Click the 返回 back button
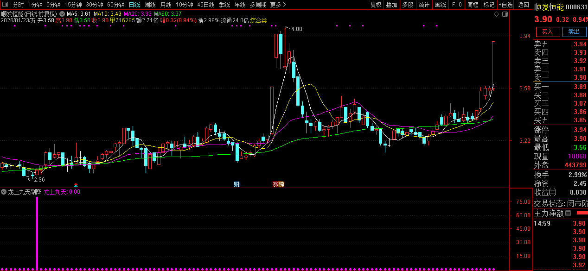 click(x=523, y=5)
